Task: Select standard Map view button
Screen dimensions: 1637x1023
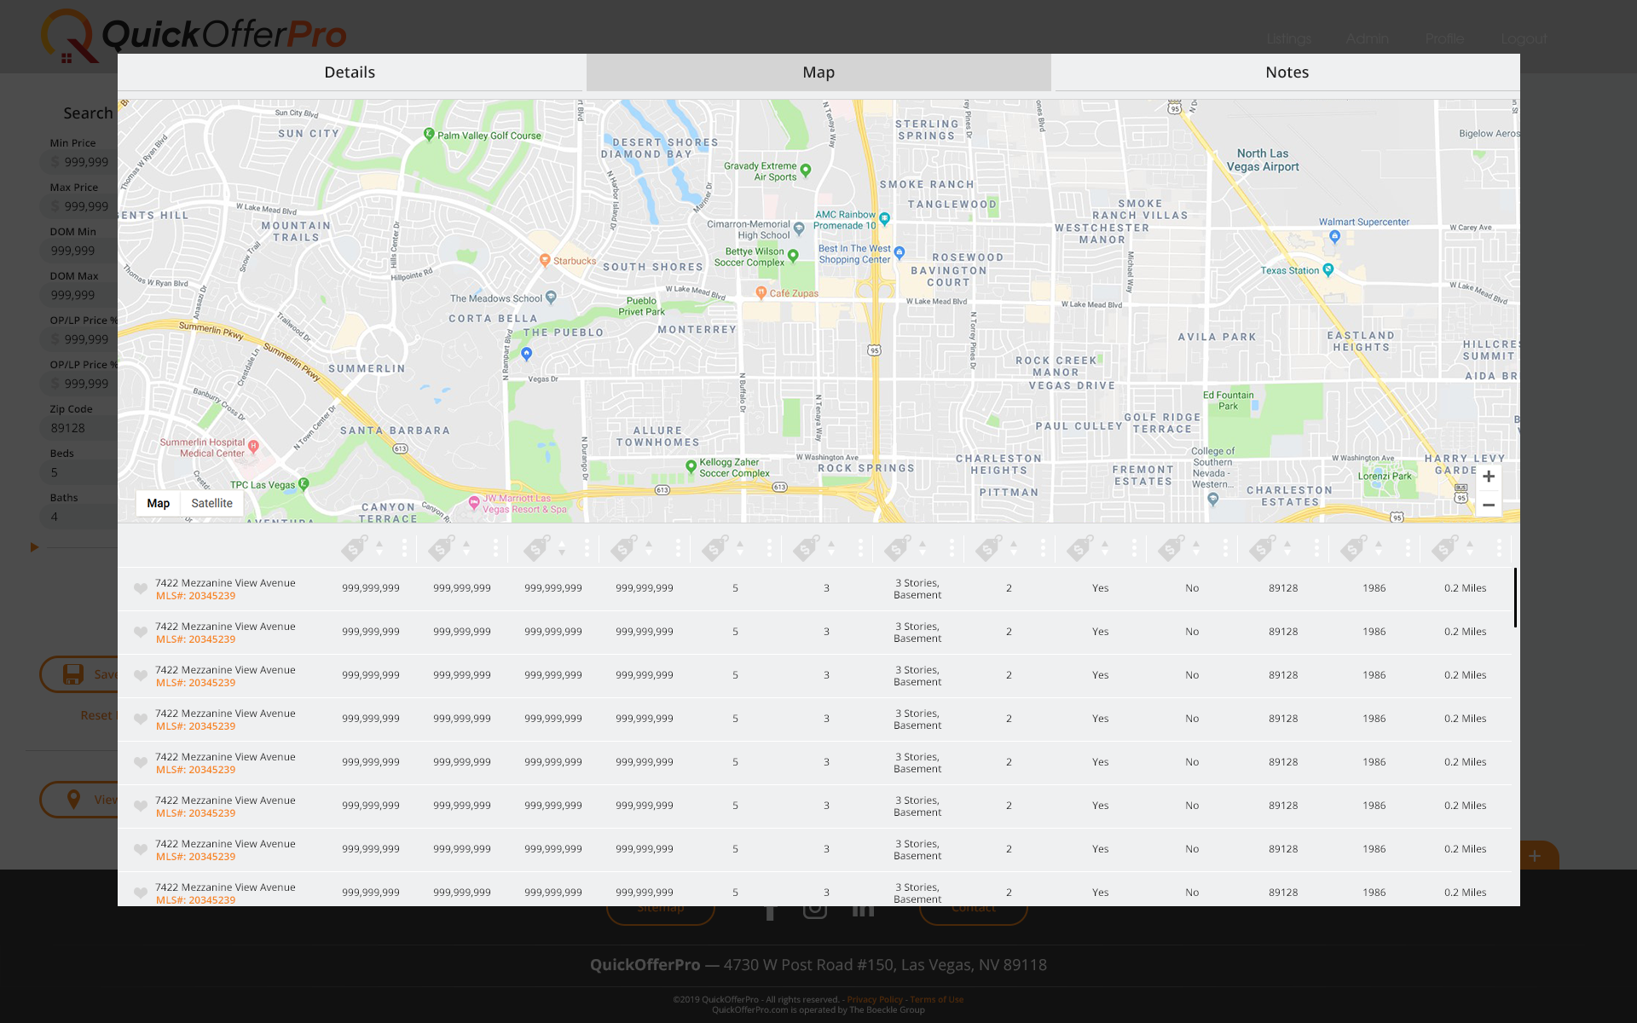Action: 159,503
